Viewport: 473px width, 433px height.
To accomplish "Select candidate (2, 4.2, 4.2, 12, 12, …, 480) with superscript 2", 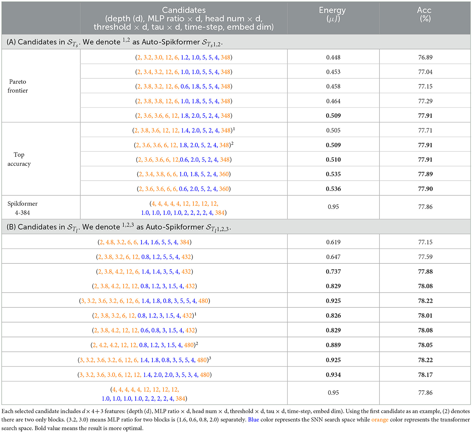I will [x=145, y=345].
